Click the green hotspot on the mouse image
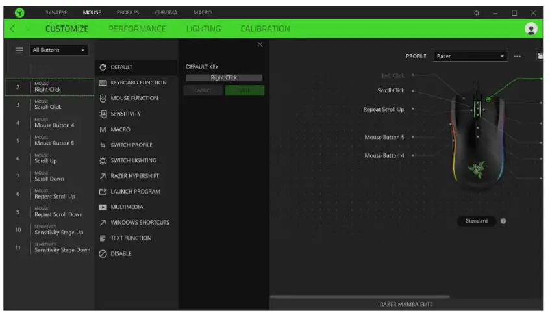550x315 pixels. point(488,99)
